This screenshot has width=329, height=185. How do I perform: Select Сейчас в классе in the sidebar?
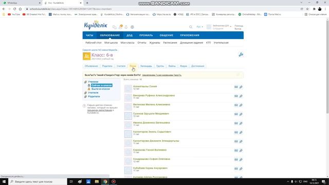102,85
